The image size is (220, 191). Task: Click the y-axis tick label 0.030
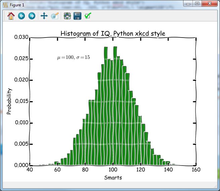click(x=21, y=37)
